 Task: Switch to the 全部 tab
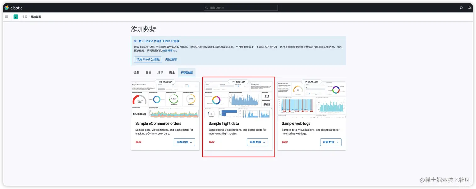pyautogui.click(x=137, y=73)
